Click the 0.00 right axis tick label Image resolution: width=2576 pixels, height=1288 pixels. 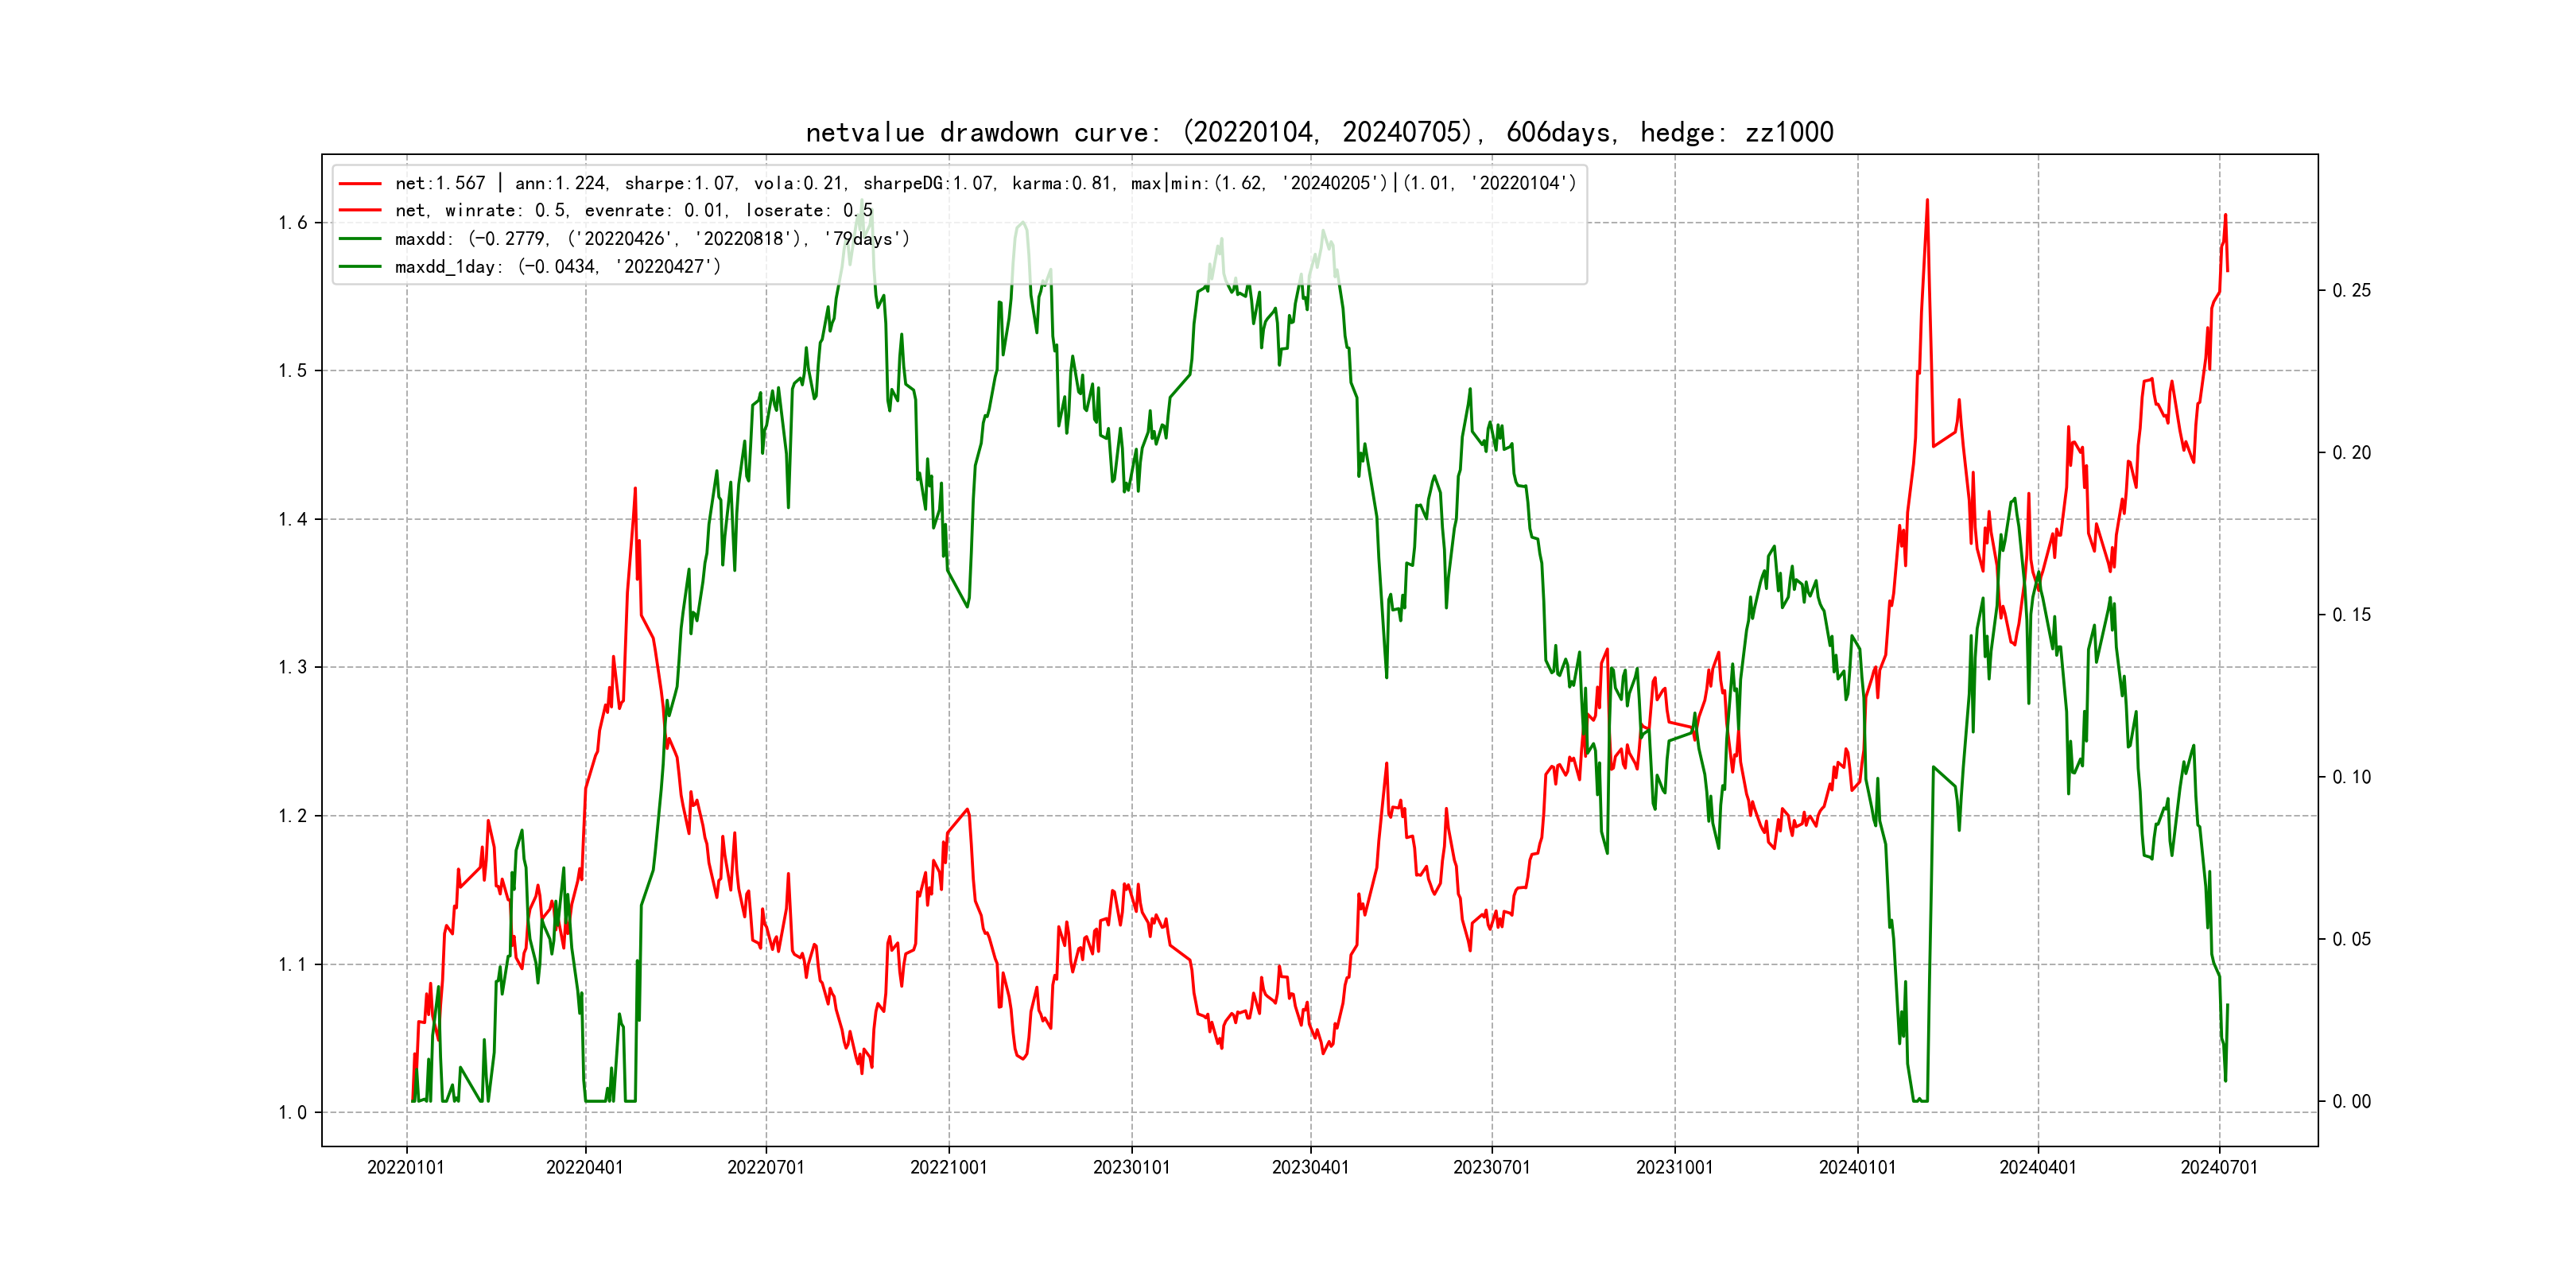click(x=2351, y=1101)
